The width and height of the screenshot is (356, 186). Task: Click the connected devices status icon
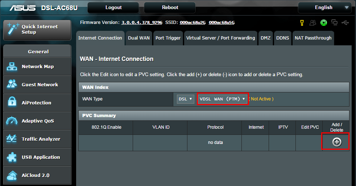coord(334,23)
